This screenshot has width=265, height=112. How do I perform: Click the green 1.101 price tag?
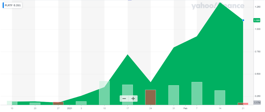point(257,20)
